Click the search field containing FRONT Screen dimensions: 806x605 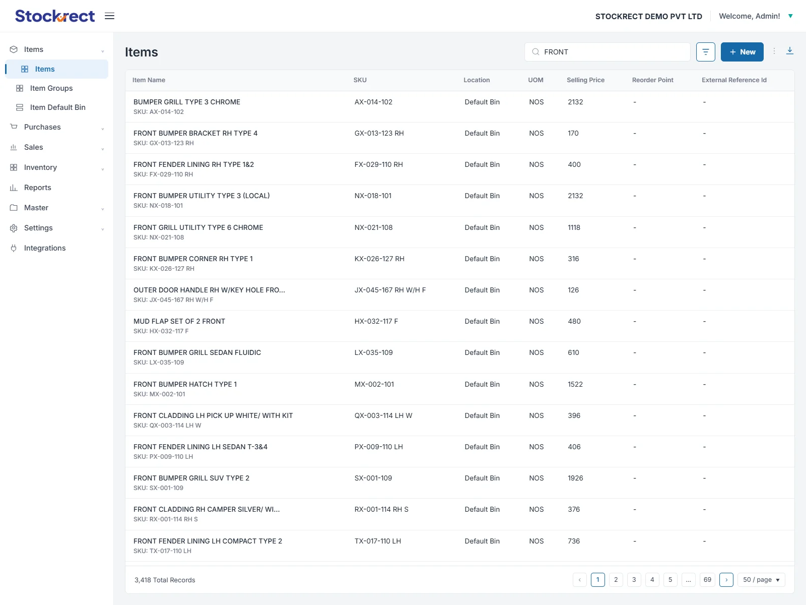[x=608, y=52]
